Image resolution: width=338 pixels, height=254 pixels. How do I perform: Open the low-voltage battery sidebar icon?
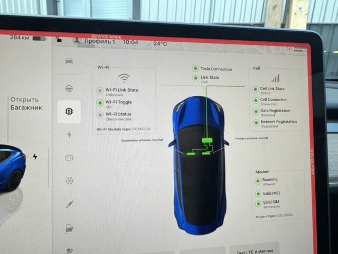(x=69, y=158)
